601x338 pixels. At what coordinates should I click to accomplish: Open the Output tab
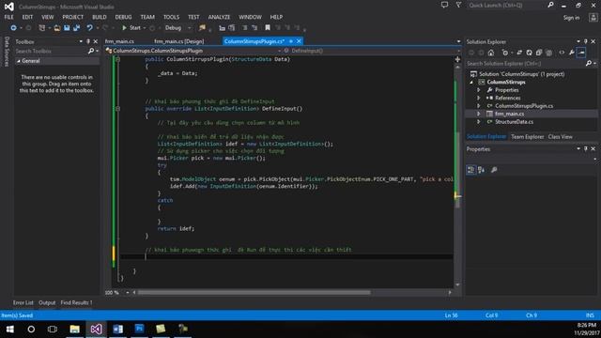(x=47, y=302)
